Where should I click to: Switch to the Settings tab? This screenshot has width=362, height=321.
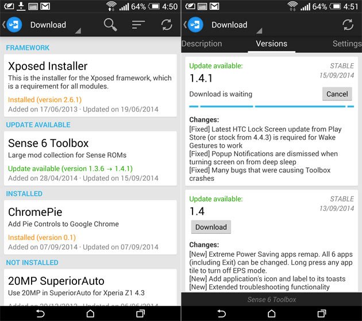(x=347, y=44)
